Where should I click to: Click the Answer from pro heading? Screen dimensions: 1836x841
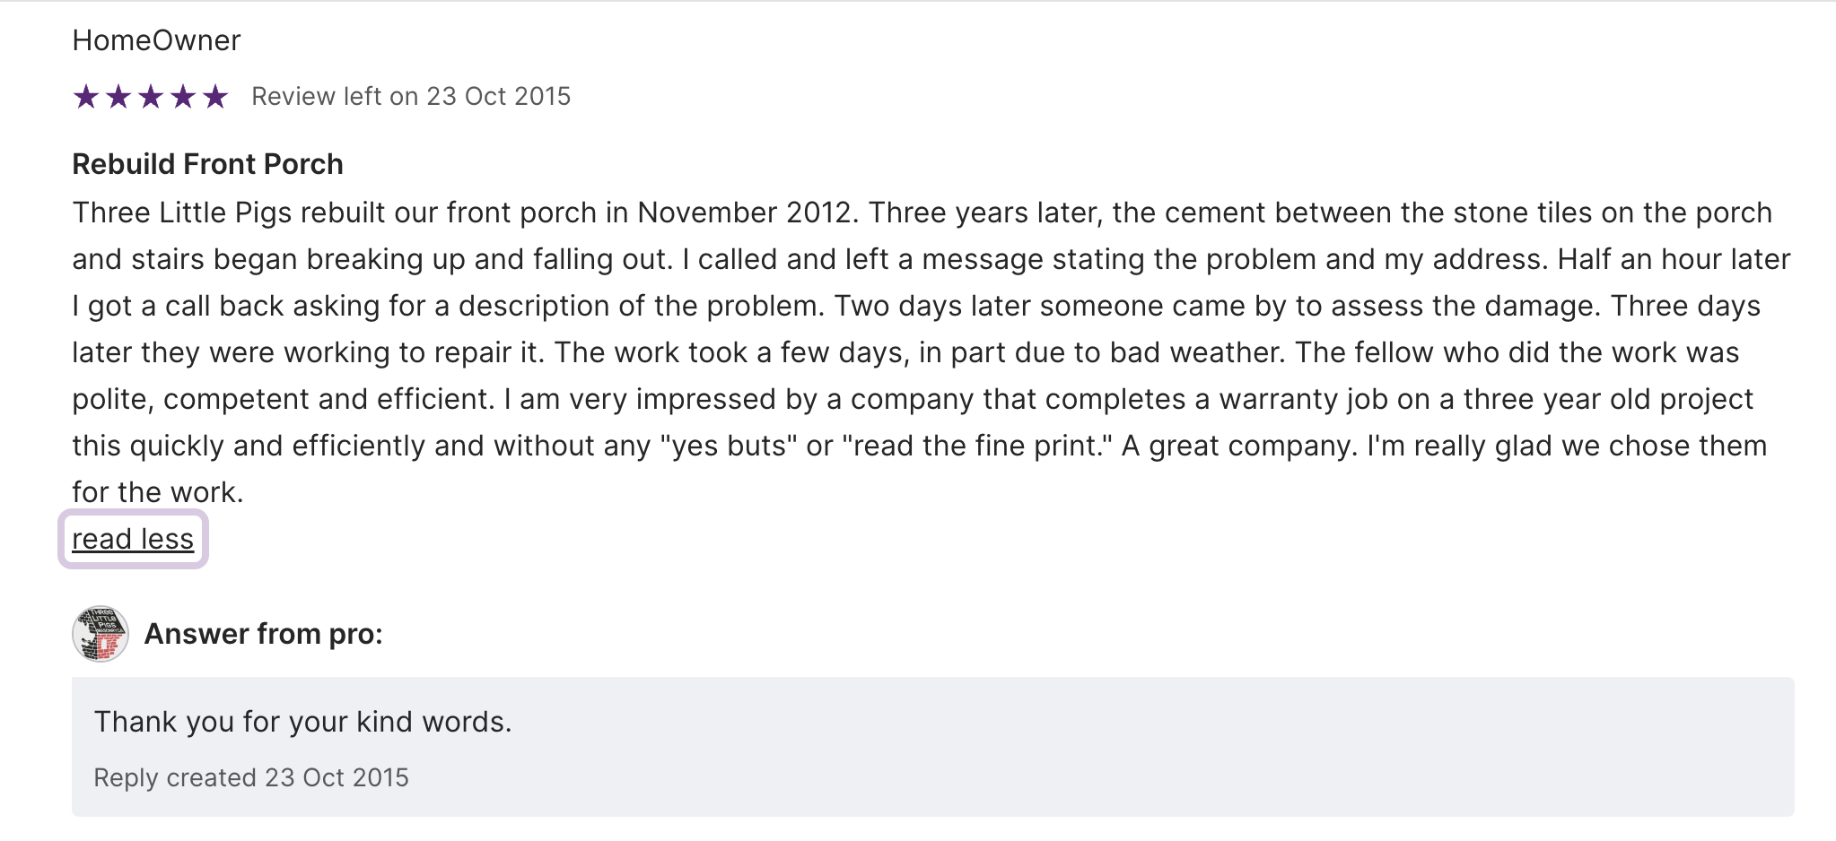point(263,634)
